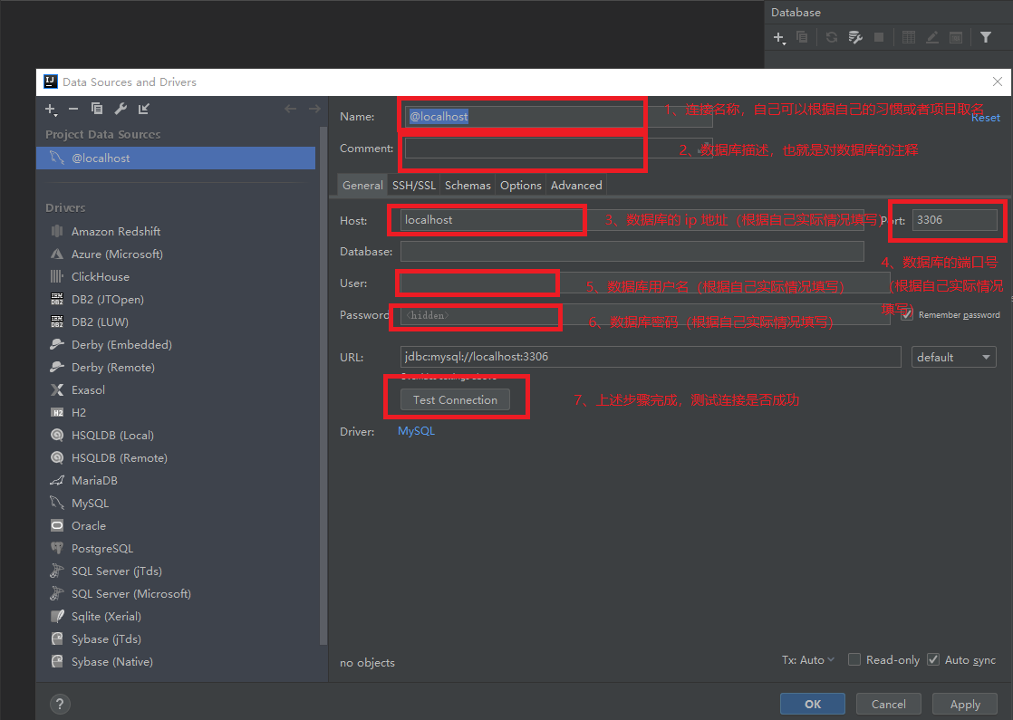Open the Schemas tab

pyautogui.click(x=468, y=185)
